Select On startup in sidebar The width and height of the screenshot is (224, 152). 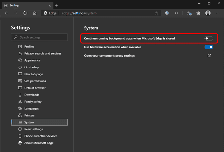(39, 67)
